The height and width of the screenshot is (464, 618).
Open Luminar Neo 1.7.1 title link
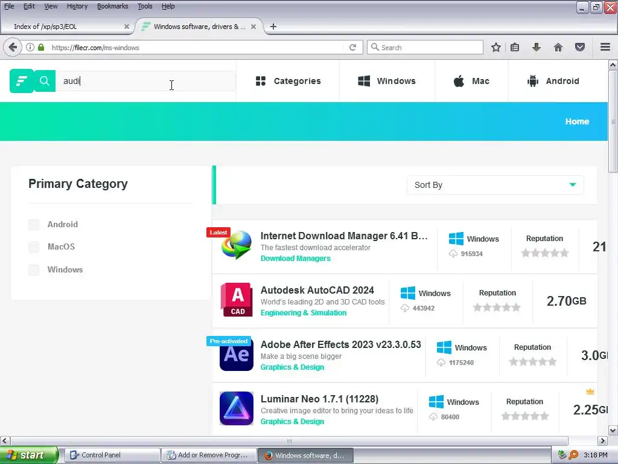319,399
